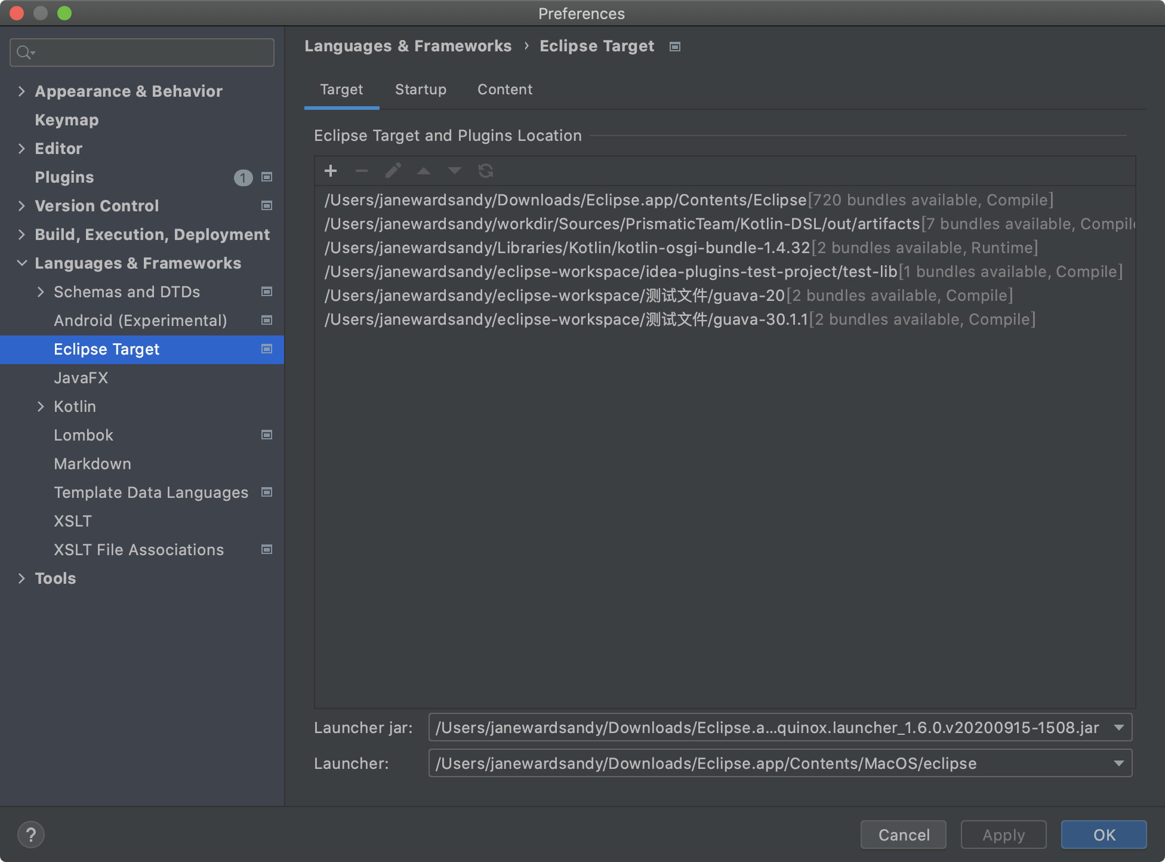Click the magnifier icon in search field
1165x862 pixels.
point(24,53)
